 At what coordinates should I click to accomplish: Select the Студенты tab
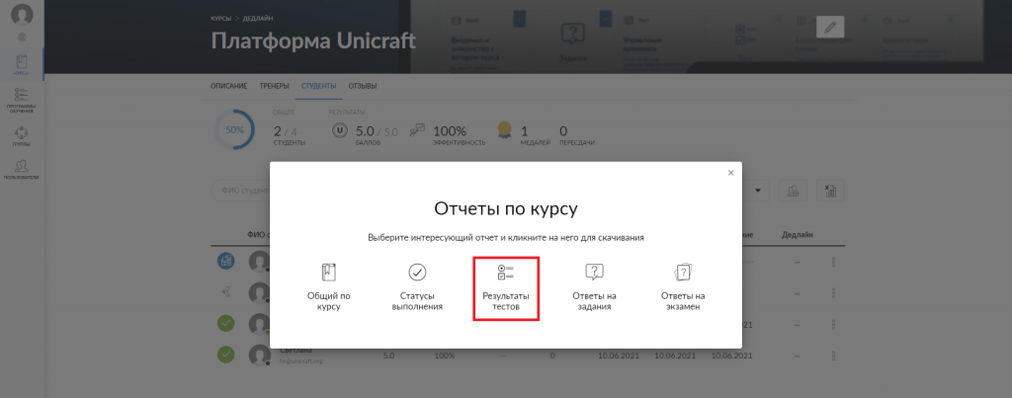pyautogui.click(x=319, y=86)
